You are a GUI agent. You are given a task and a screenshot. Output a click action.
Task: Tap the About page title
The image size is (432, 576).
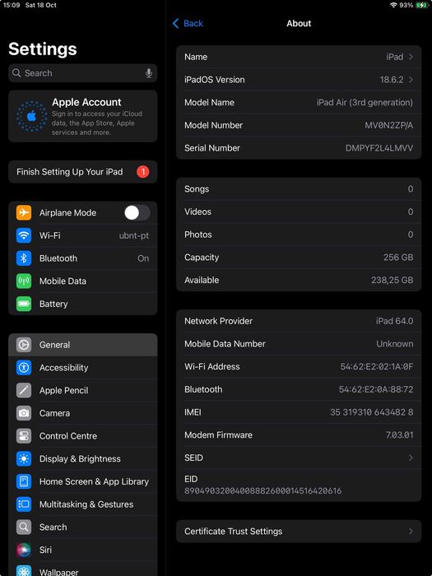299,24
